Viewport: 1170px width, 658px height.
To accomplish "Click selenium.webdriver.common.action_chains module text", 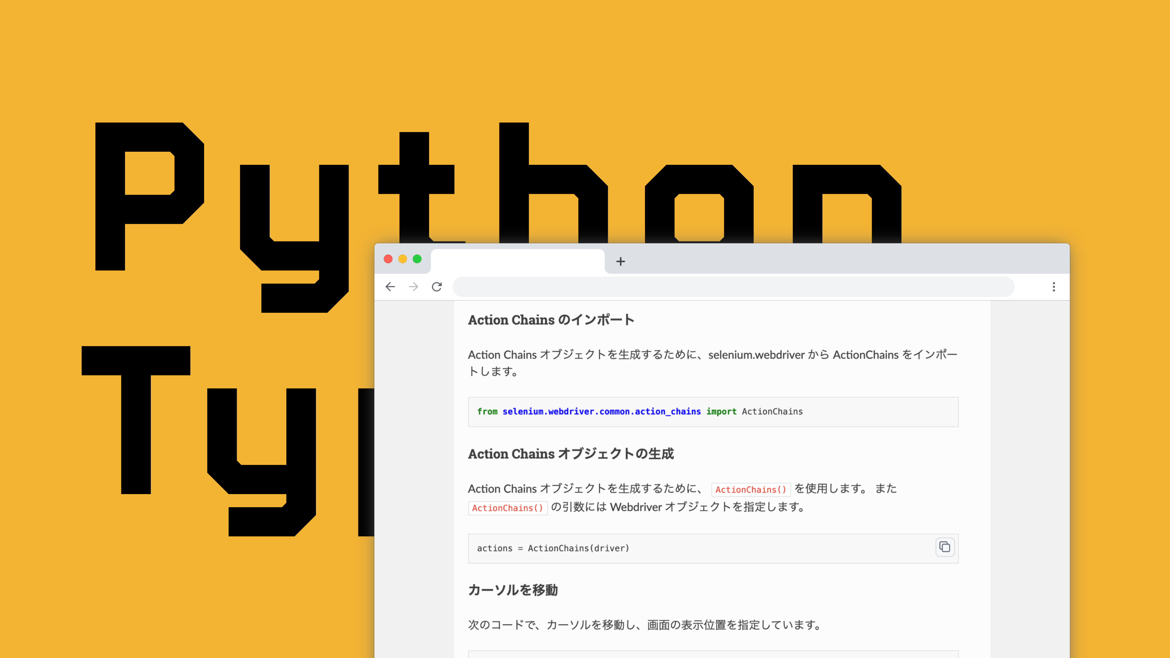I will click(601, 412).
